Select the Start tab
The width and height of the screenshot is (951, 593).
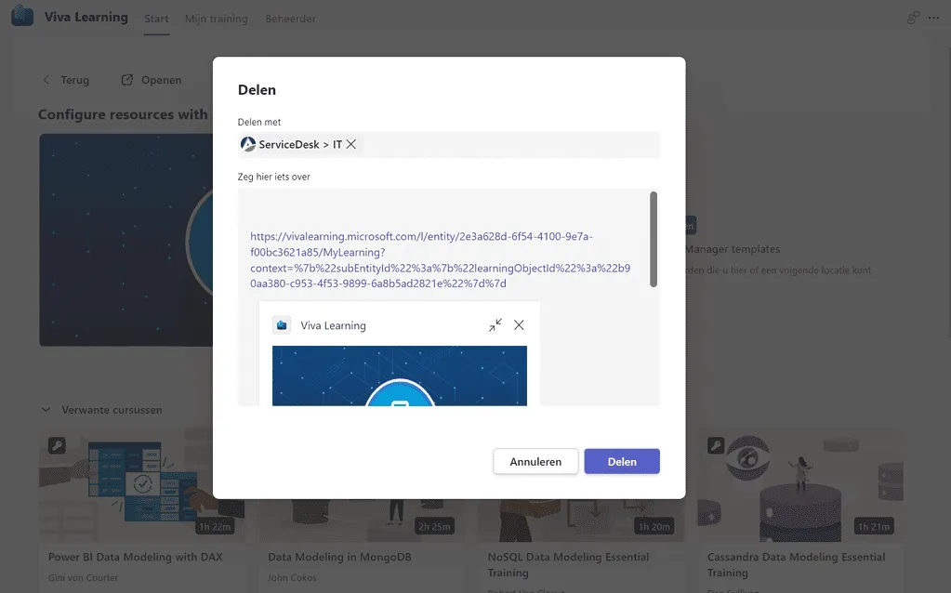coord(156,19)
